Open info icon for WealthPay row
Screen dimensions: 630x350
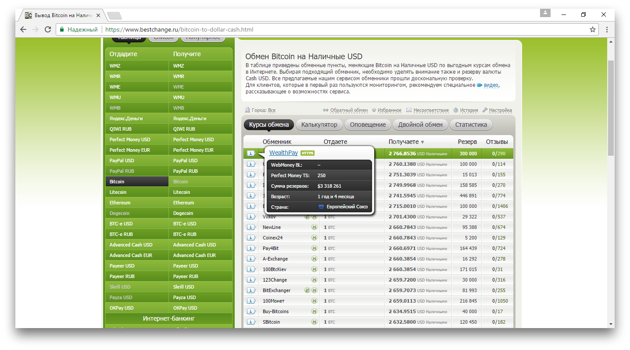click(x=251, y=153)
